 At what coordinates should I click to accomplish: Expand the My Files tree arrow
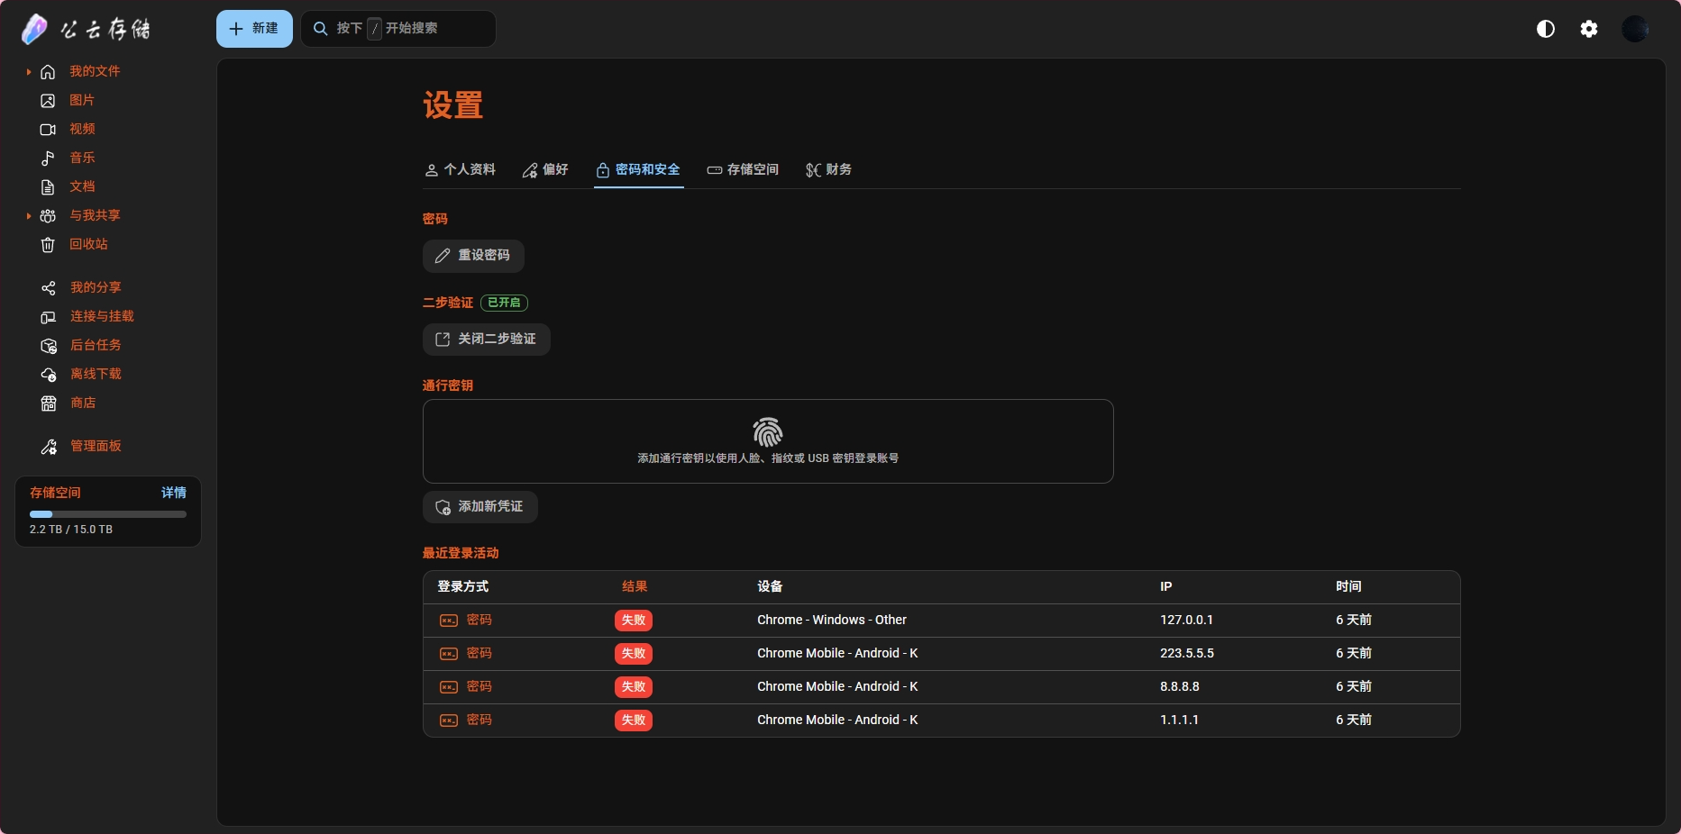click(29, 72)
